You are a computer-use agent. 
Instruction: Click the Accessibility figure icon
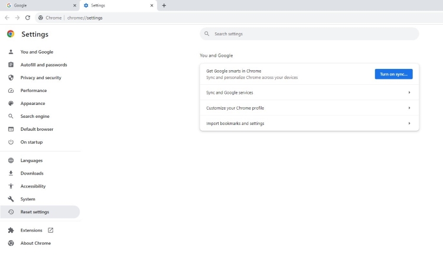[x=11, y=186]
